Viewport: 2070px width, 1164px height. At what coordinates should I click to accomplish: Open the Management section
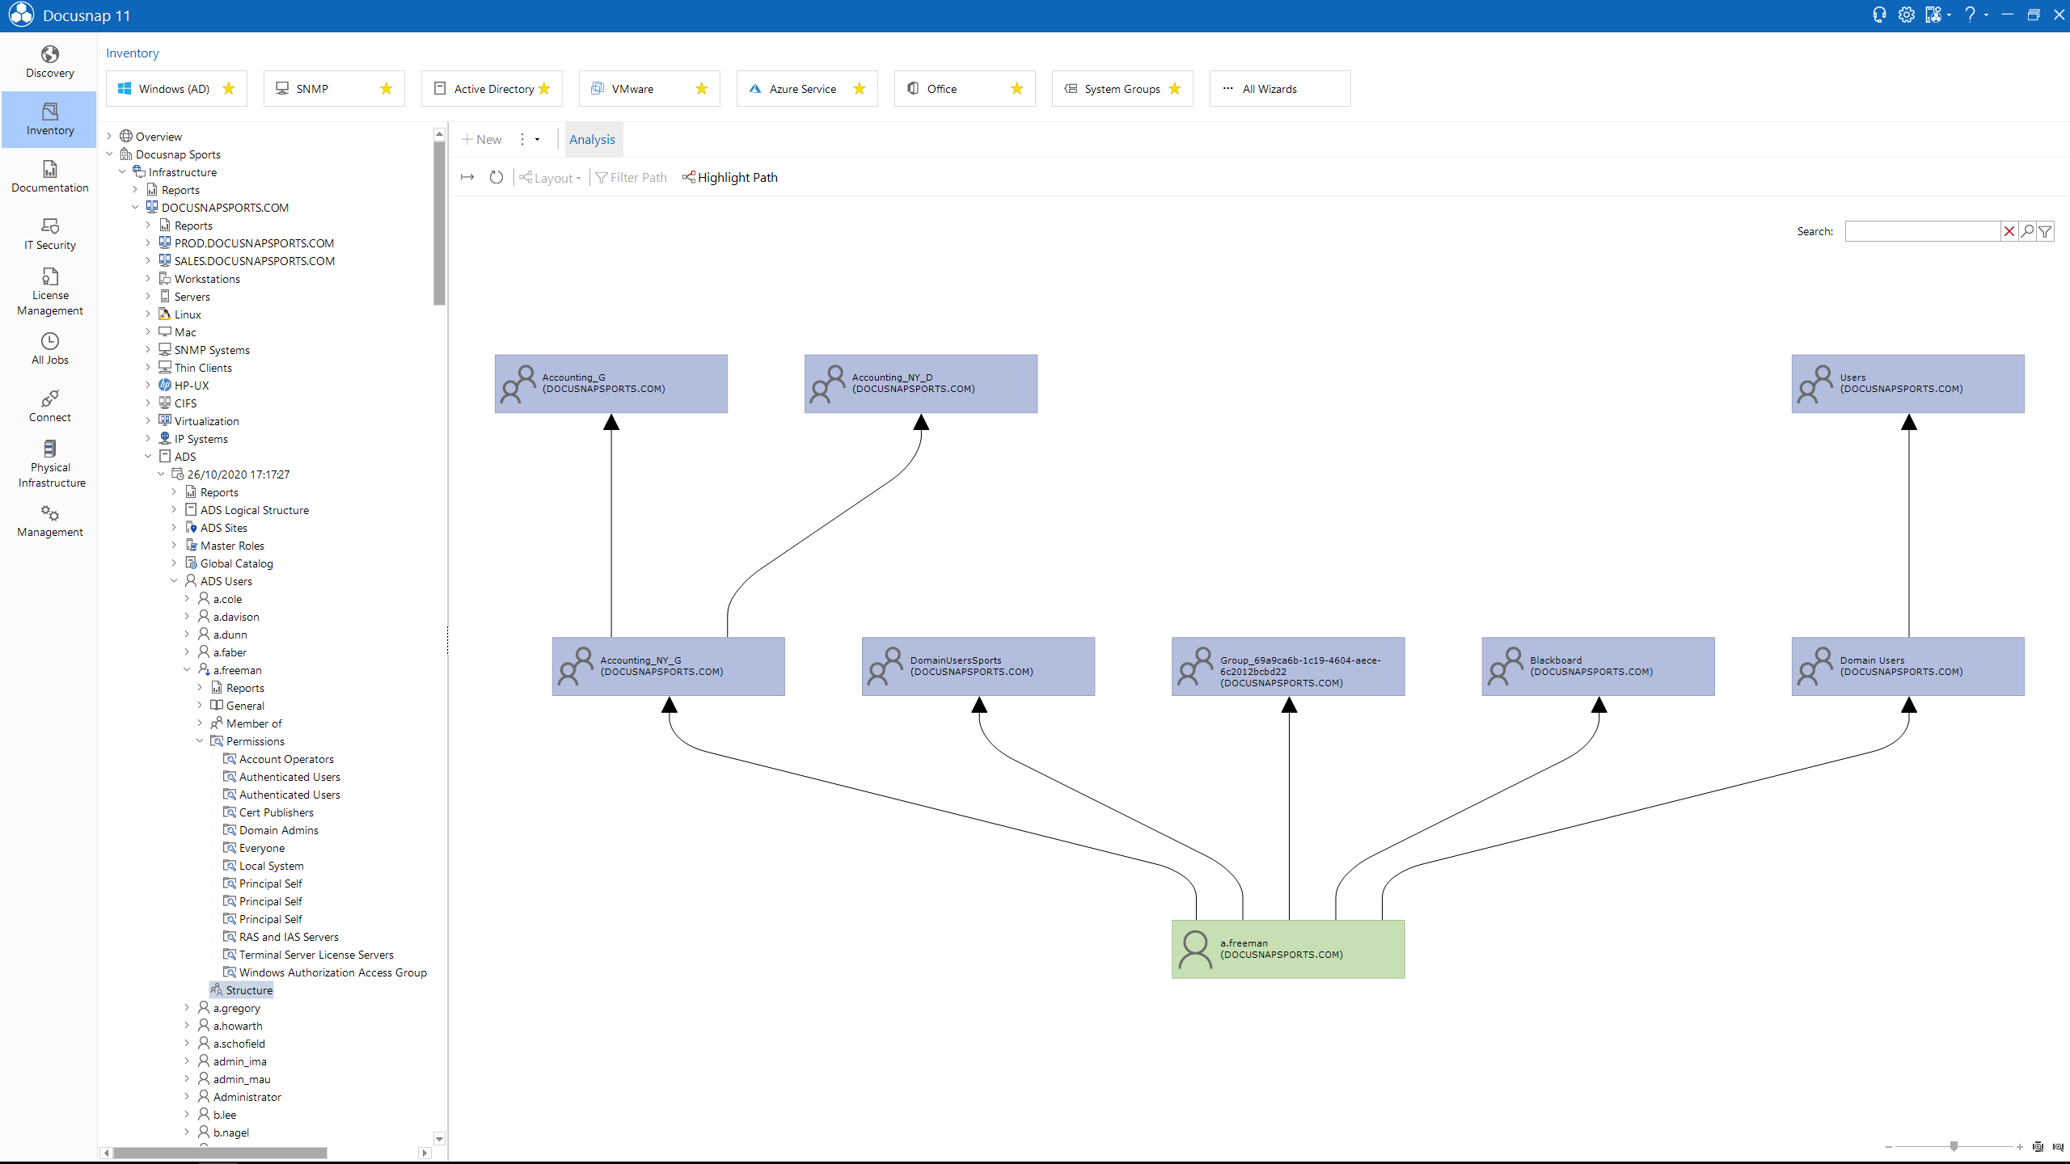coord(49,521)
